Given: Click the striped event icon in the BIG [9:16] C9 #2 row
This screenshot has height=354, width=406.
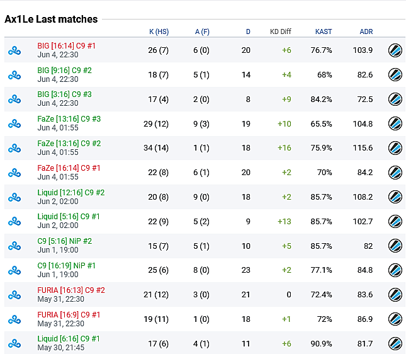Looking at the screenshot, I should point(395,74).
